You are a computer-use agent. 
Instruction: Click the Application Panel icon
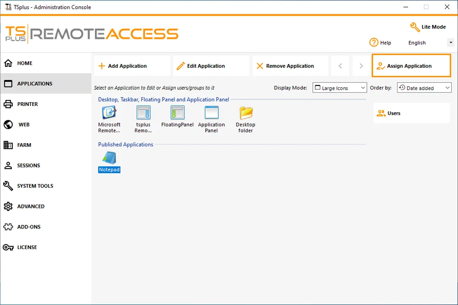(211, 113)
